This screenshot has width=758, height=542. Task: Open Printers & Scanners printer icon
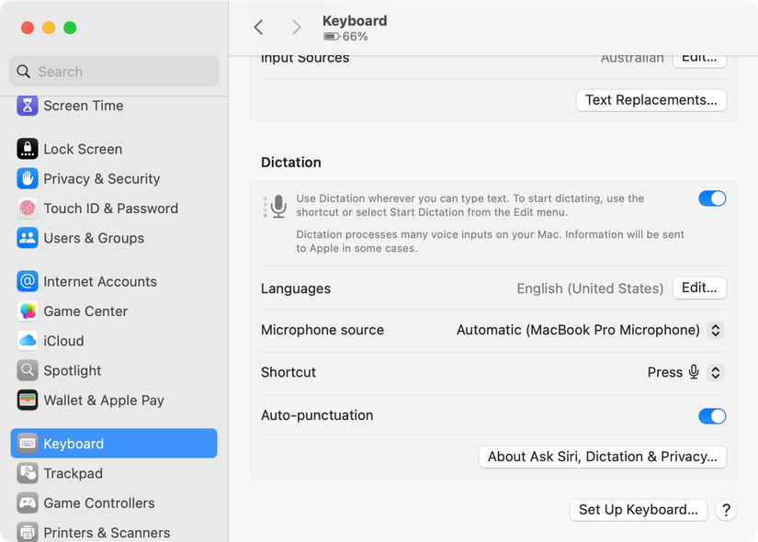tap(28, 532)
